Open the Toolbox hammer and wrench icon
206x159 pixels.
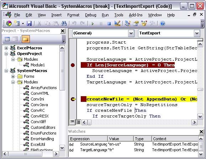152,23
